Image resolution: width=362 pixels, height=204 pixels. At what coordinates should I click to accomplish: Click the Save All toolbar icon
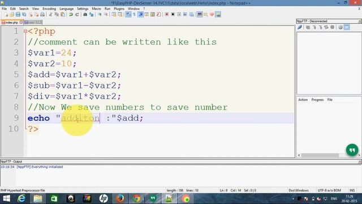(24, 15)
